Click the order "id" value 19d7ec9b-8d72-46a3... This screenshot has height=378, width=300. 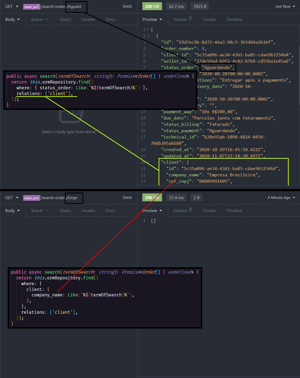click(x=224, y=42)
